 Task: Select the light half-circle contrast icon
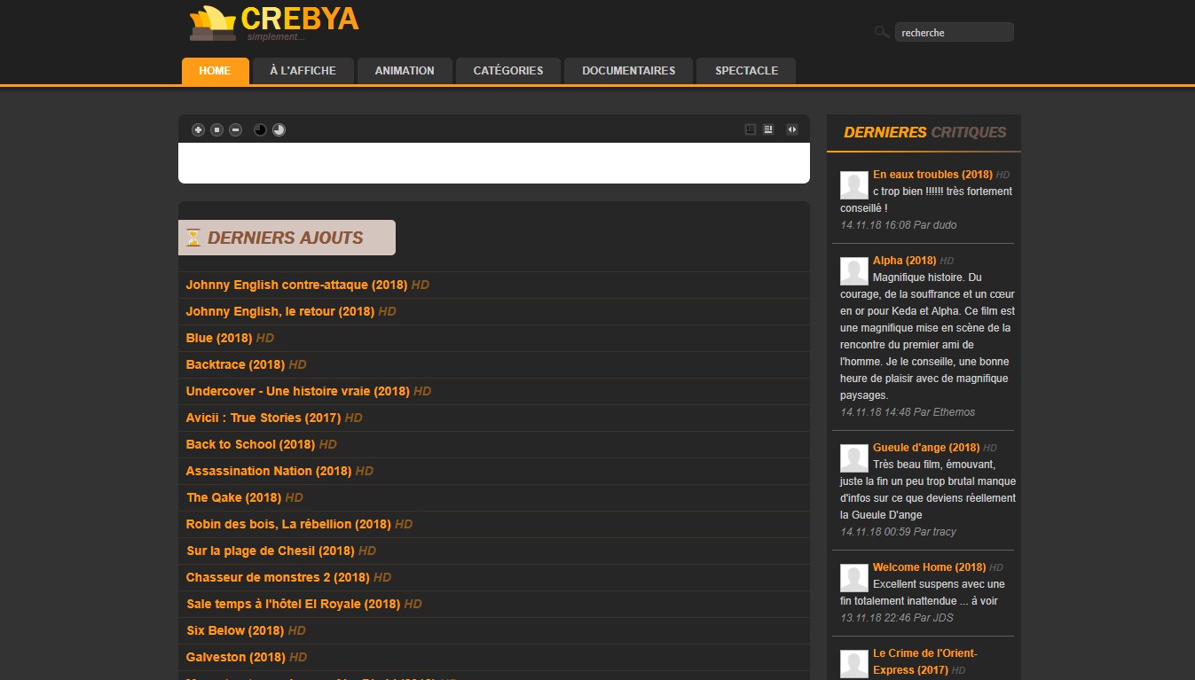(x=279, y=129)
